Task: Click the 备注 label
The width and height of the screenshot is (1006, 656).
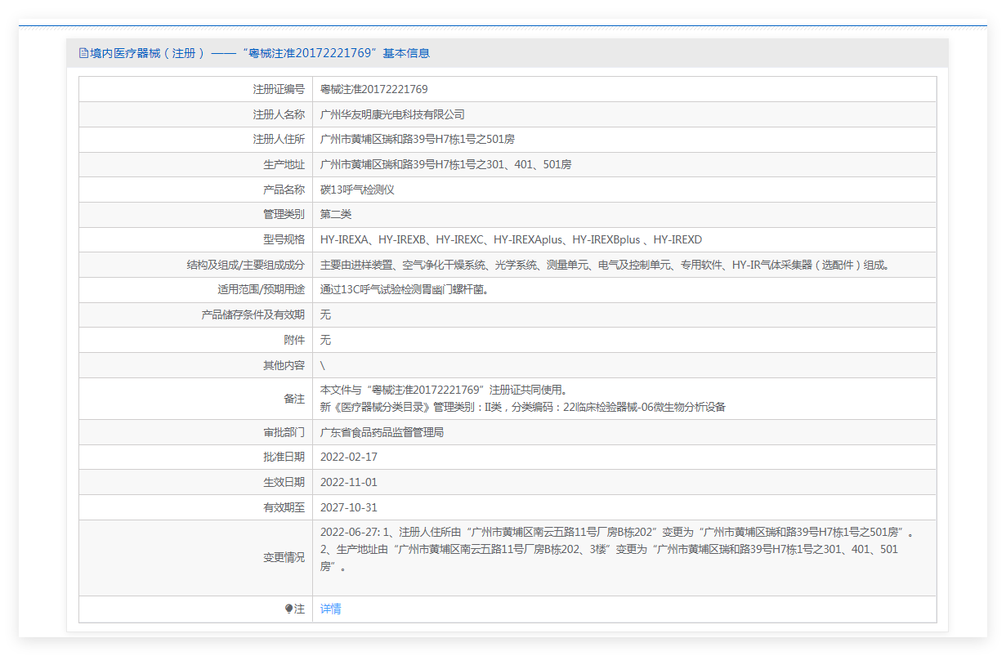Action: [x=294, y=399]
